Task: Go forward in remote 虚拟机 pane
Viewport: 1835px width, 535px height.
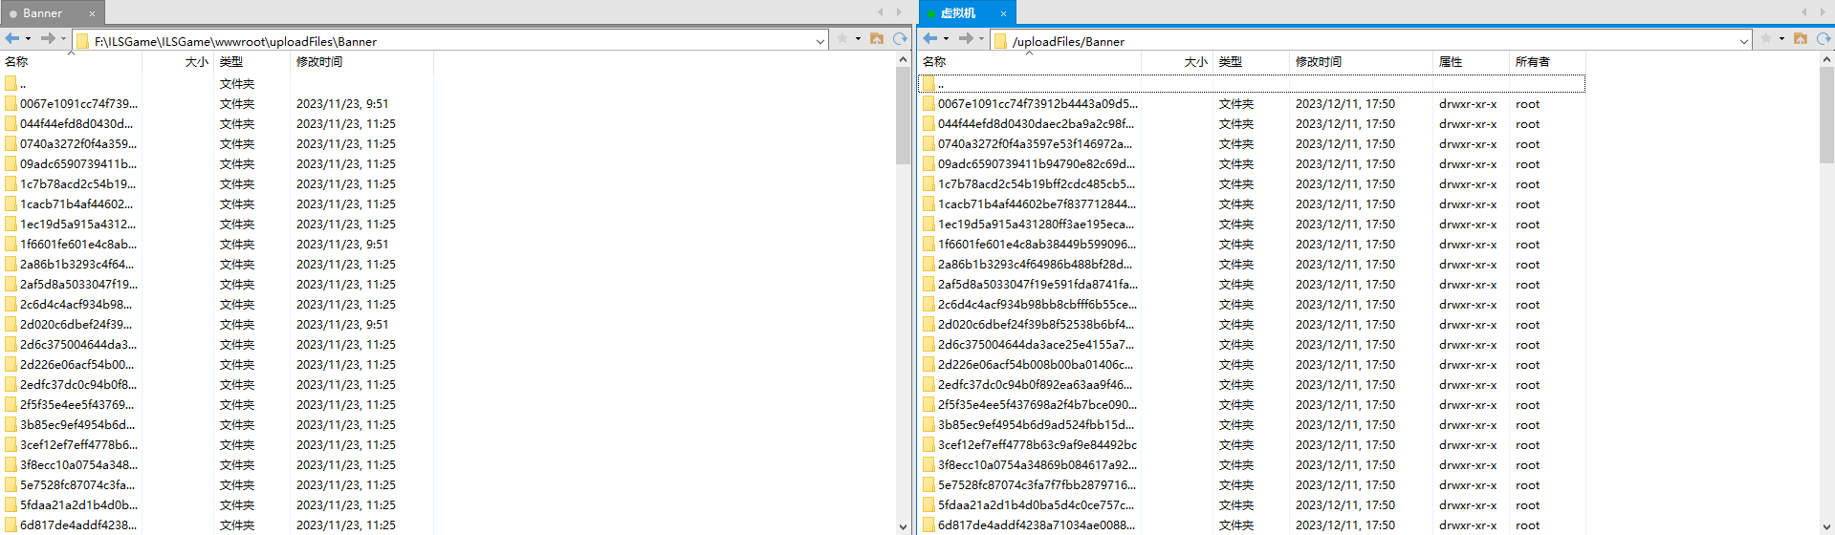Action: tap(966, 39)
